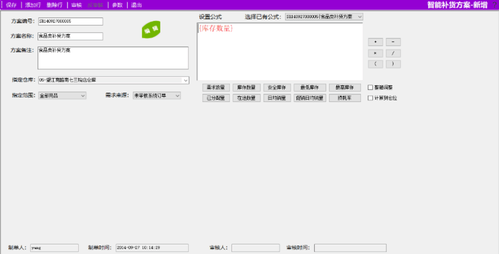
Task: Click into the 方案名称 text field
Action: pos(70,36)
